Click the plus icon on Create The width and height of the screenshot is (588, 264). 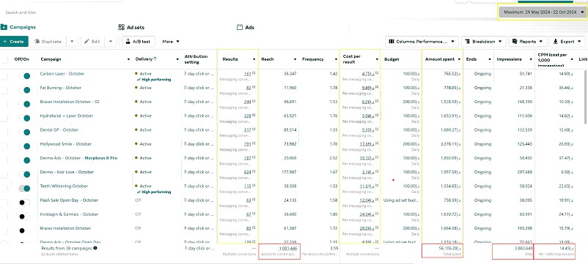[5, 42]
